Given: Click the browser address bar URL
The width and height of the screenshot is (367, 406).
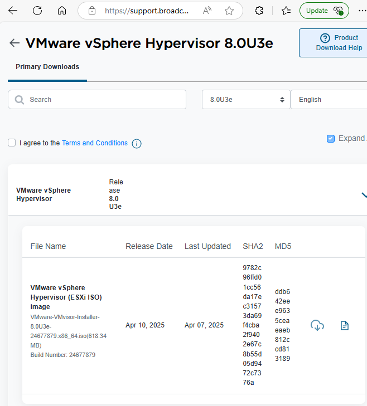Looking at the screenshot, I should (147, 11).
